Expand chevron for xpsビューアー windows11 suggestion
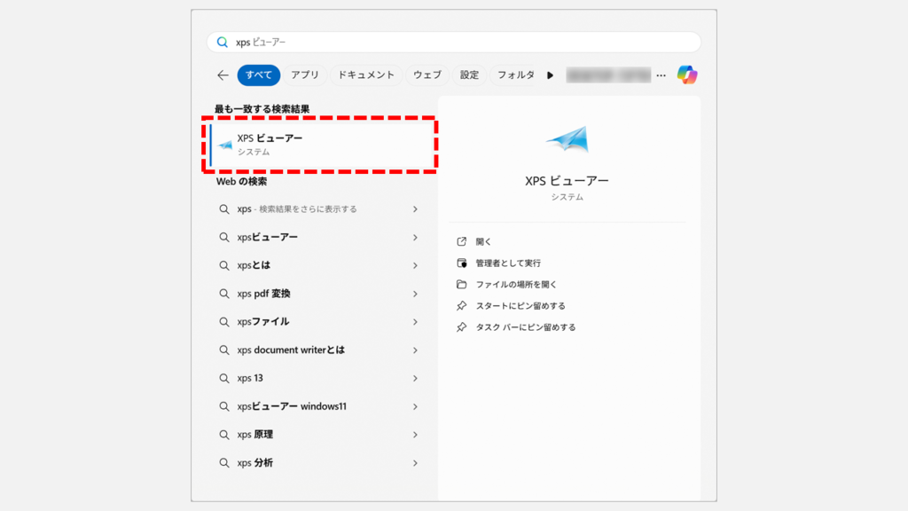This screenshot has height=511, width=908. coord(415,406)
